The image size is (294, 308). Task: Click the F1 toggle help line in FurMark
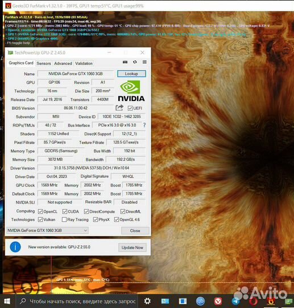click(x=18, y=43)
